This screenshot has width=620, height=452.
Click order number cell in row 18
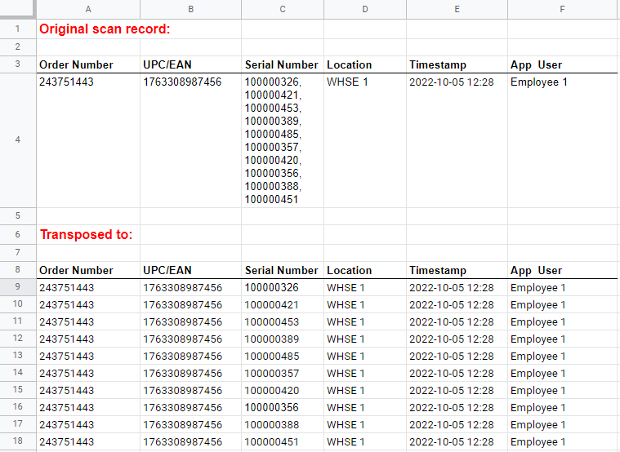click(88, 441)
